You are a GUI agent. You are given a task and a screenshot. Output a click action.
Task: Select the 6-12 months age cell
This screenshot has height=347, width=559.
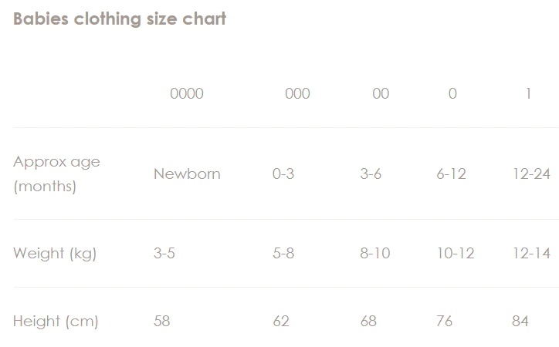click(x=451, y=173)
